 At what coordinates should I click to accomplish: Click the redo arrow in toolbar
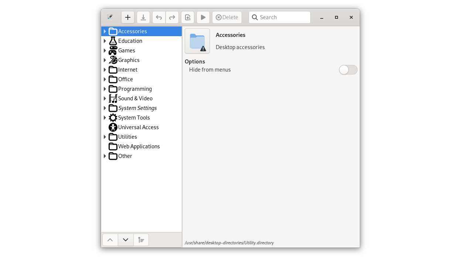172,17
